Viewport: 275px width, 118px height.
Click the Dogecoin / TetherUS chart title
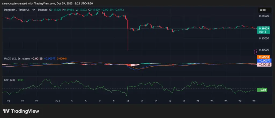tap(26, 10)
